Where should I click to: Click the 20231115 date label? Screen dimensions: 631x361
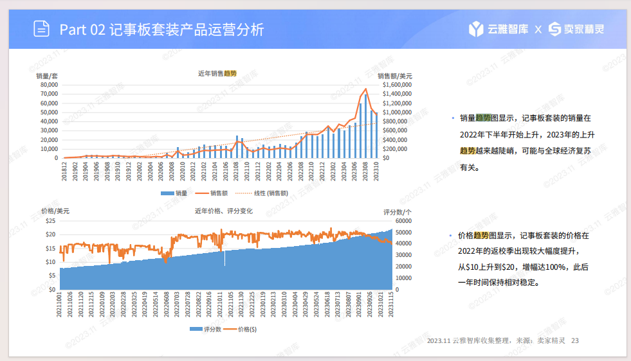(390, 304)
